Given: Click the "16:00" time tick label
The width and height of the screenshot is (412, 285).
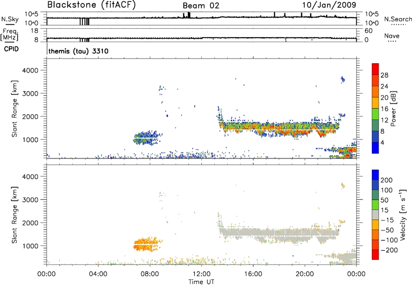Looking at the screenshot, I should point(253,274).
